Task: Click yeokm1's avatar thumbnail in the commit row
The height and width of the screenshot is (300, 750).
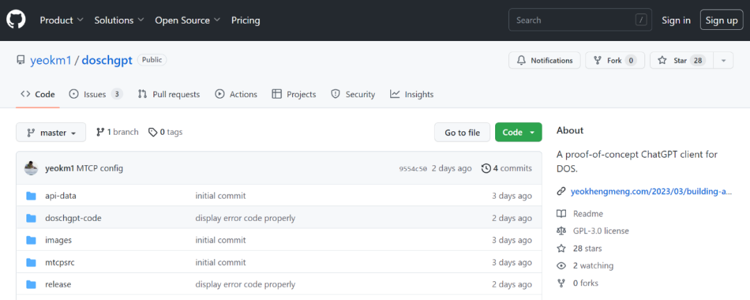Action: (31, 168)
